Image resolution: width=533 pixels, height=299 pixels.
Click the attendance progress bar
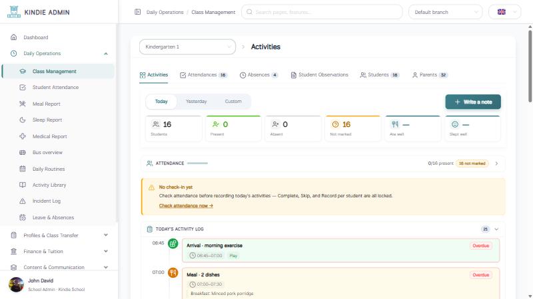(197, 163)
